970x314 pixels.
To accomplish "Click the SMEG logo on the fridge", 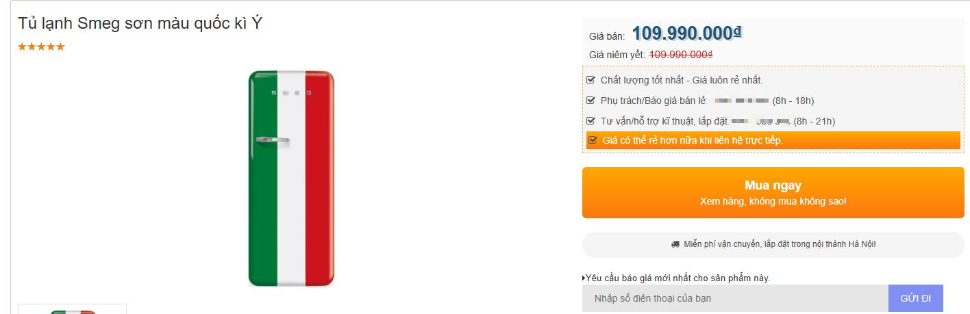I will click(291, 92).
